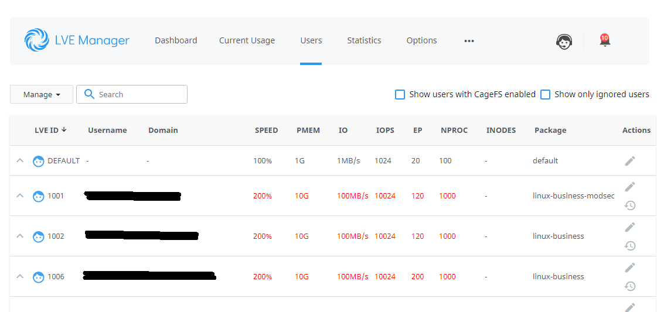Open the support headset avatar icon
The width and height of the screenshot is (657, 312).
coord(564,41)
